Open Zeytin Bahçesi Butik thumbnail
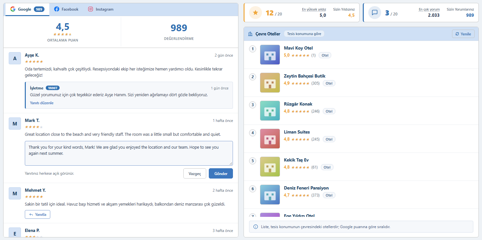Screen dimensions: 482x240 tap(270, 83)
